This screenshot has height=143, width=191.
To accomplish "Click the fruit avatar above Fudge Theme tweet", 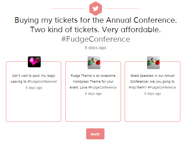I will tap(94, 63).
